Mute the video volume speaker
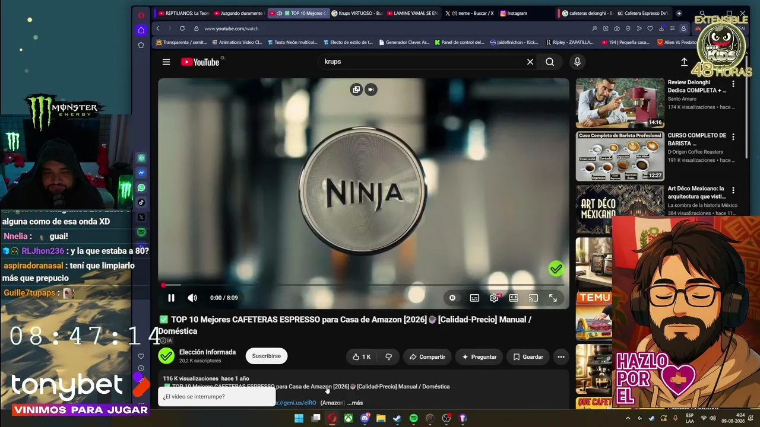 (x=192, y=298)
